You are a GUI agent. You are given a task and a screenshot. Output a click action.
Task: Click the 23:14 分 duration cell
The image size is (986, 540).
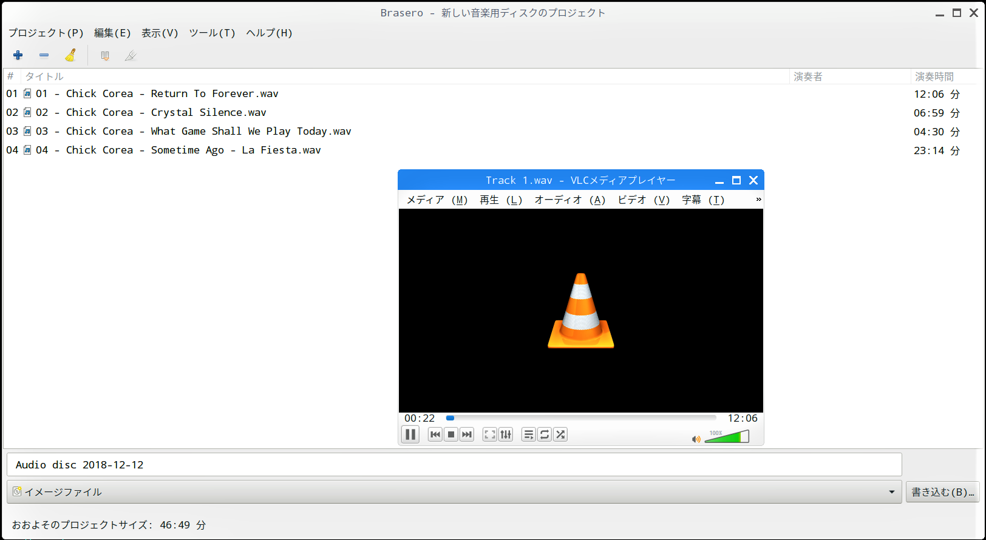[937, 150]
